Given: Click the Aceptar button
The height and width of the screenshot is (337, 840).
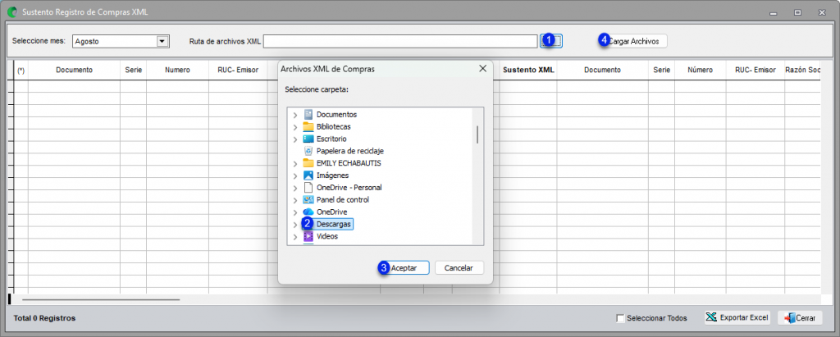Looking at the screenshot, I should coord(405,267).
